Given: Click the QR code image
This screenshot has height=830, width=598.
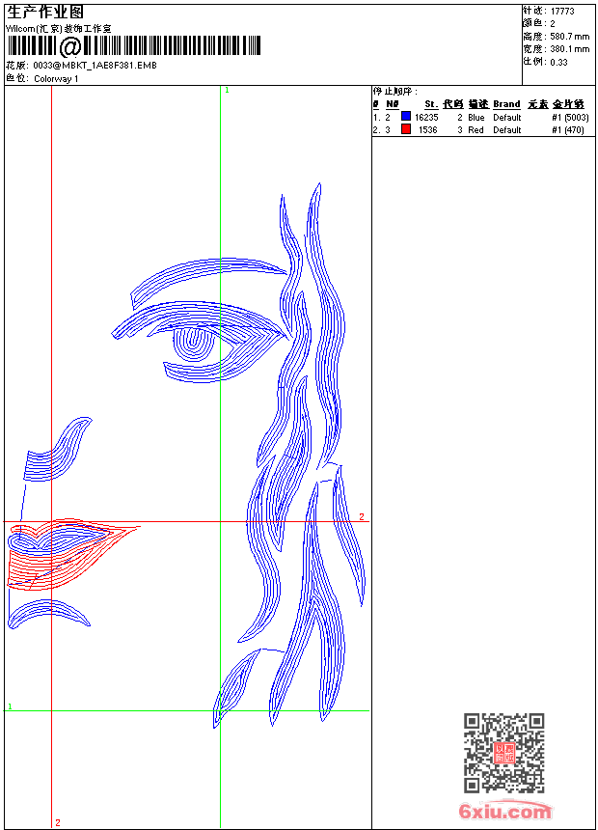Looking at the screenshot, I should click(503, 753).
